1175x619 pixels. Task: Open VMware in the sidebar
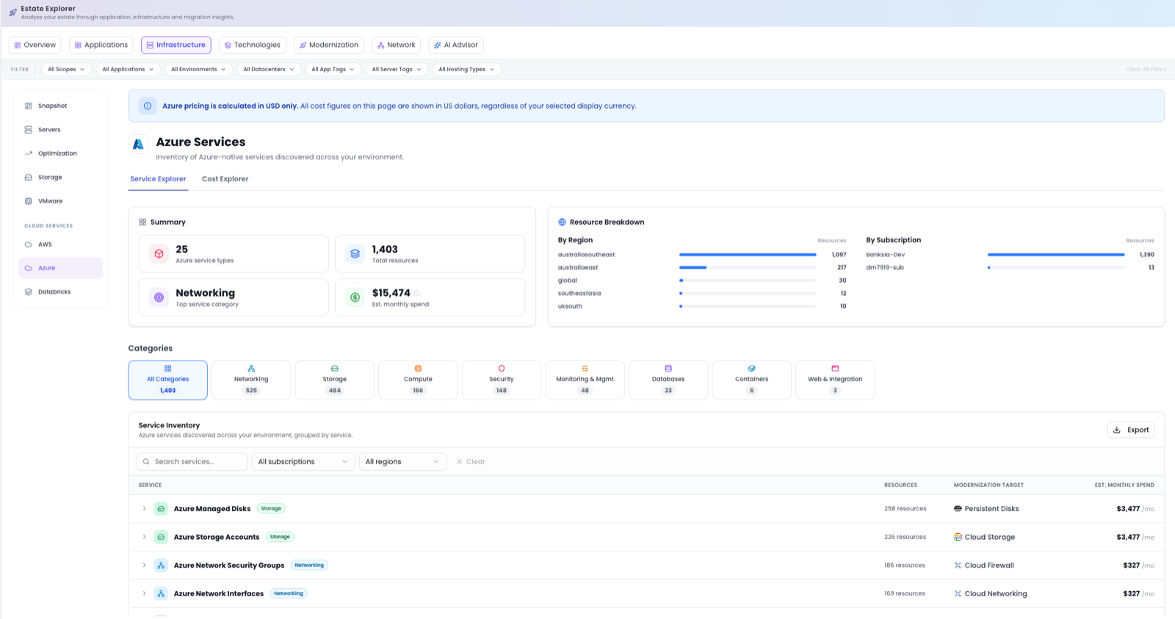(61, 200)
